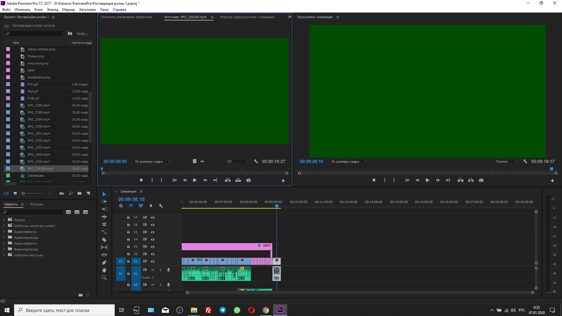
Task: Toggle sync lock on track V4
Action: [x=145, y=239]
